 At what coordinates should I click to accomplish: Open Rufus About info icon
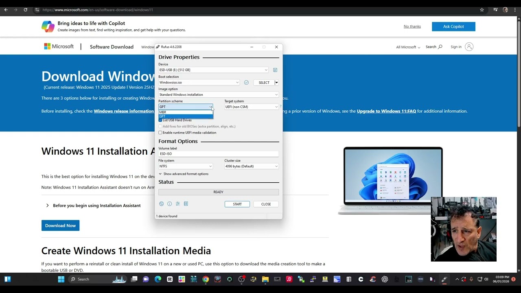coord(169,204)
